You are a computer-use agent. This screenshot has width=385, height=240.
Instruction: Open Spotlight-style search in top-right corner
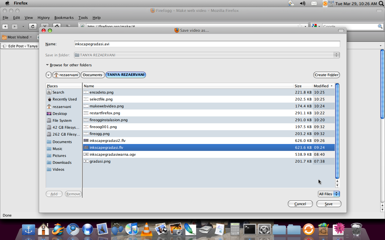click(x=381, y=4)
